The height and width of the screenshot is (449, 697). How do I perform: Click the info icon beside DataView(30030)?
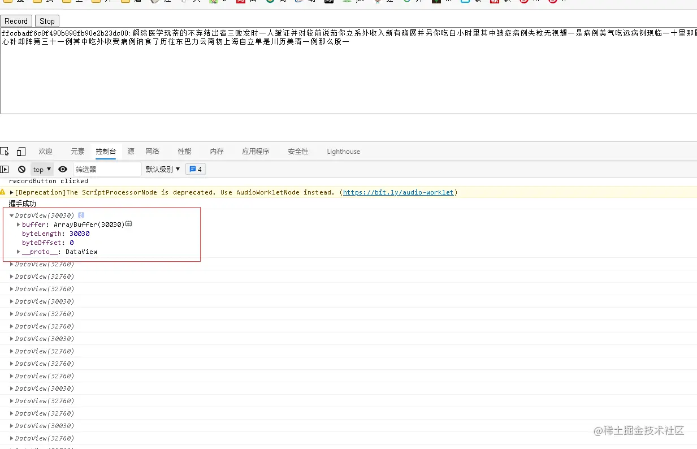(x=81, y=215)
